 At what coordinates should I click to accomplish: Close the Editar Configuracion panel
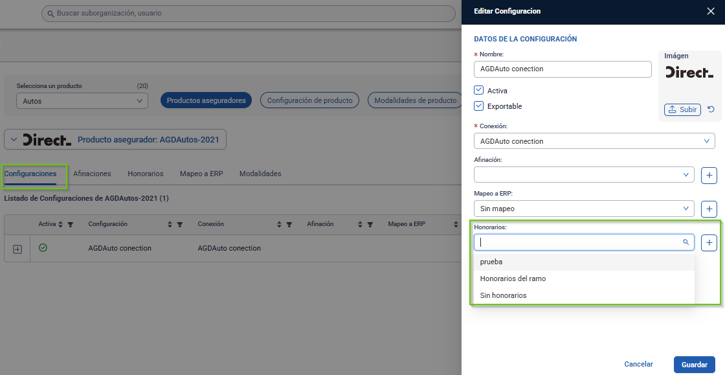coord(711,11)
